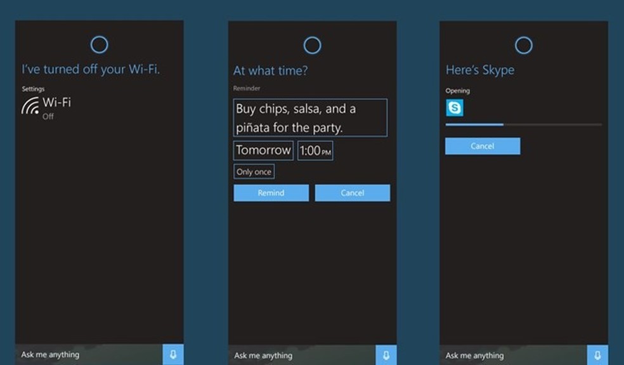The height and width of the screenshot is (365, 624).
Task: Open the 'Tomorrow' date selector
Action: coord(263,150)
